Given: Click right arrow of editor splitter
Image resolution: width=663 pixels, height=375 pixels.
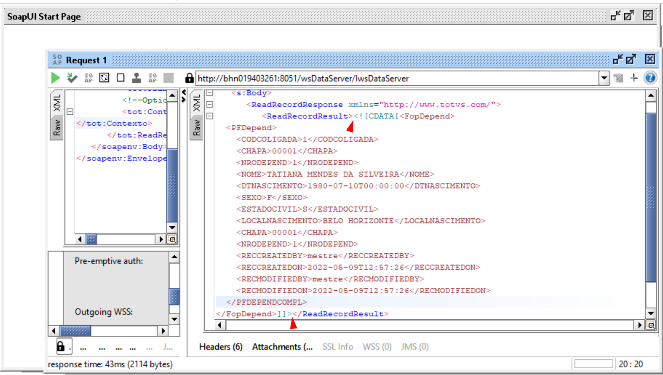Looking at the screenshot, I should 183,99.
